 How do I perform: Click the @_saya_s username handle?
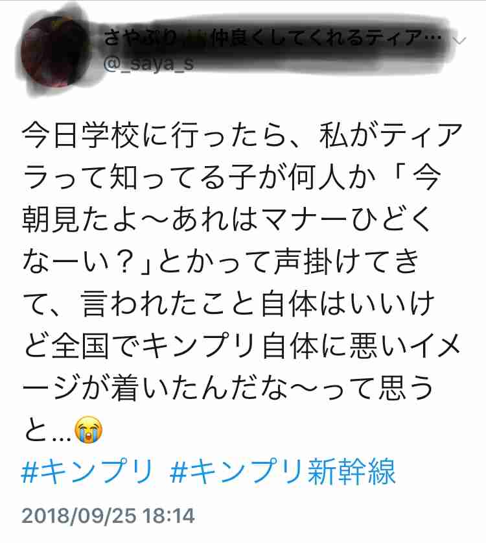pyautogui.click(x=149, y=64)
